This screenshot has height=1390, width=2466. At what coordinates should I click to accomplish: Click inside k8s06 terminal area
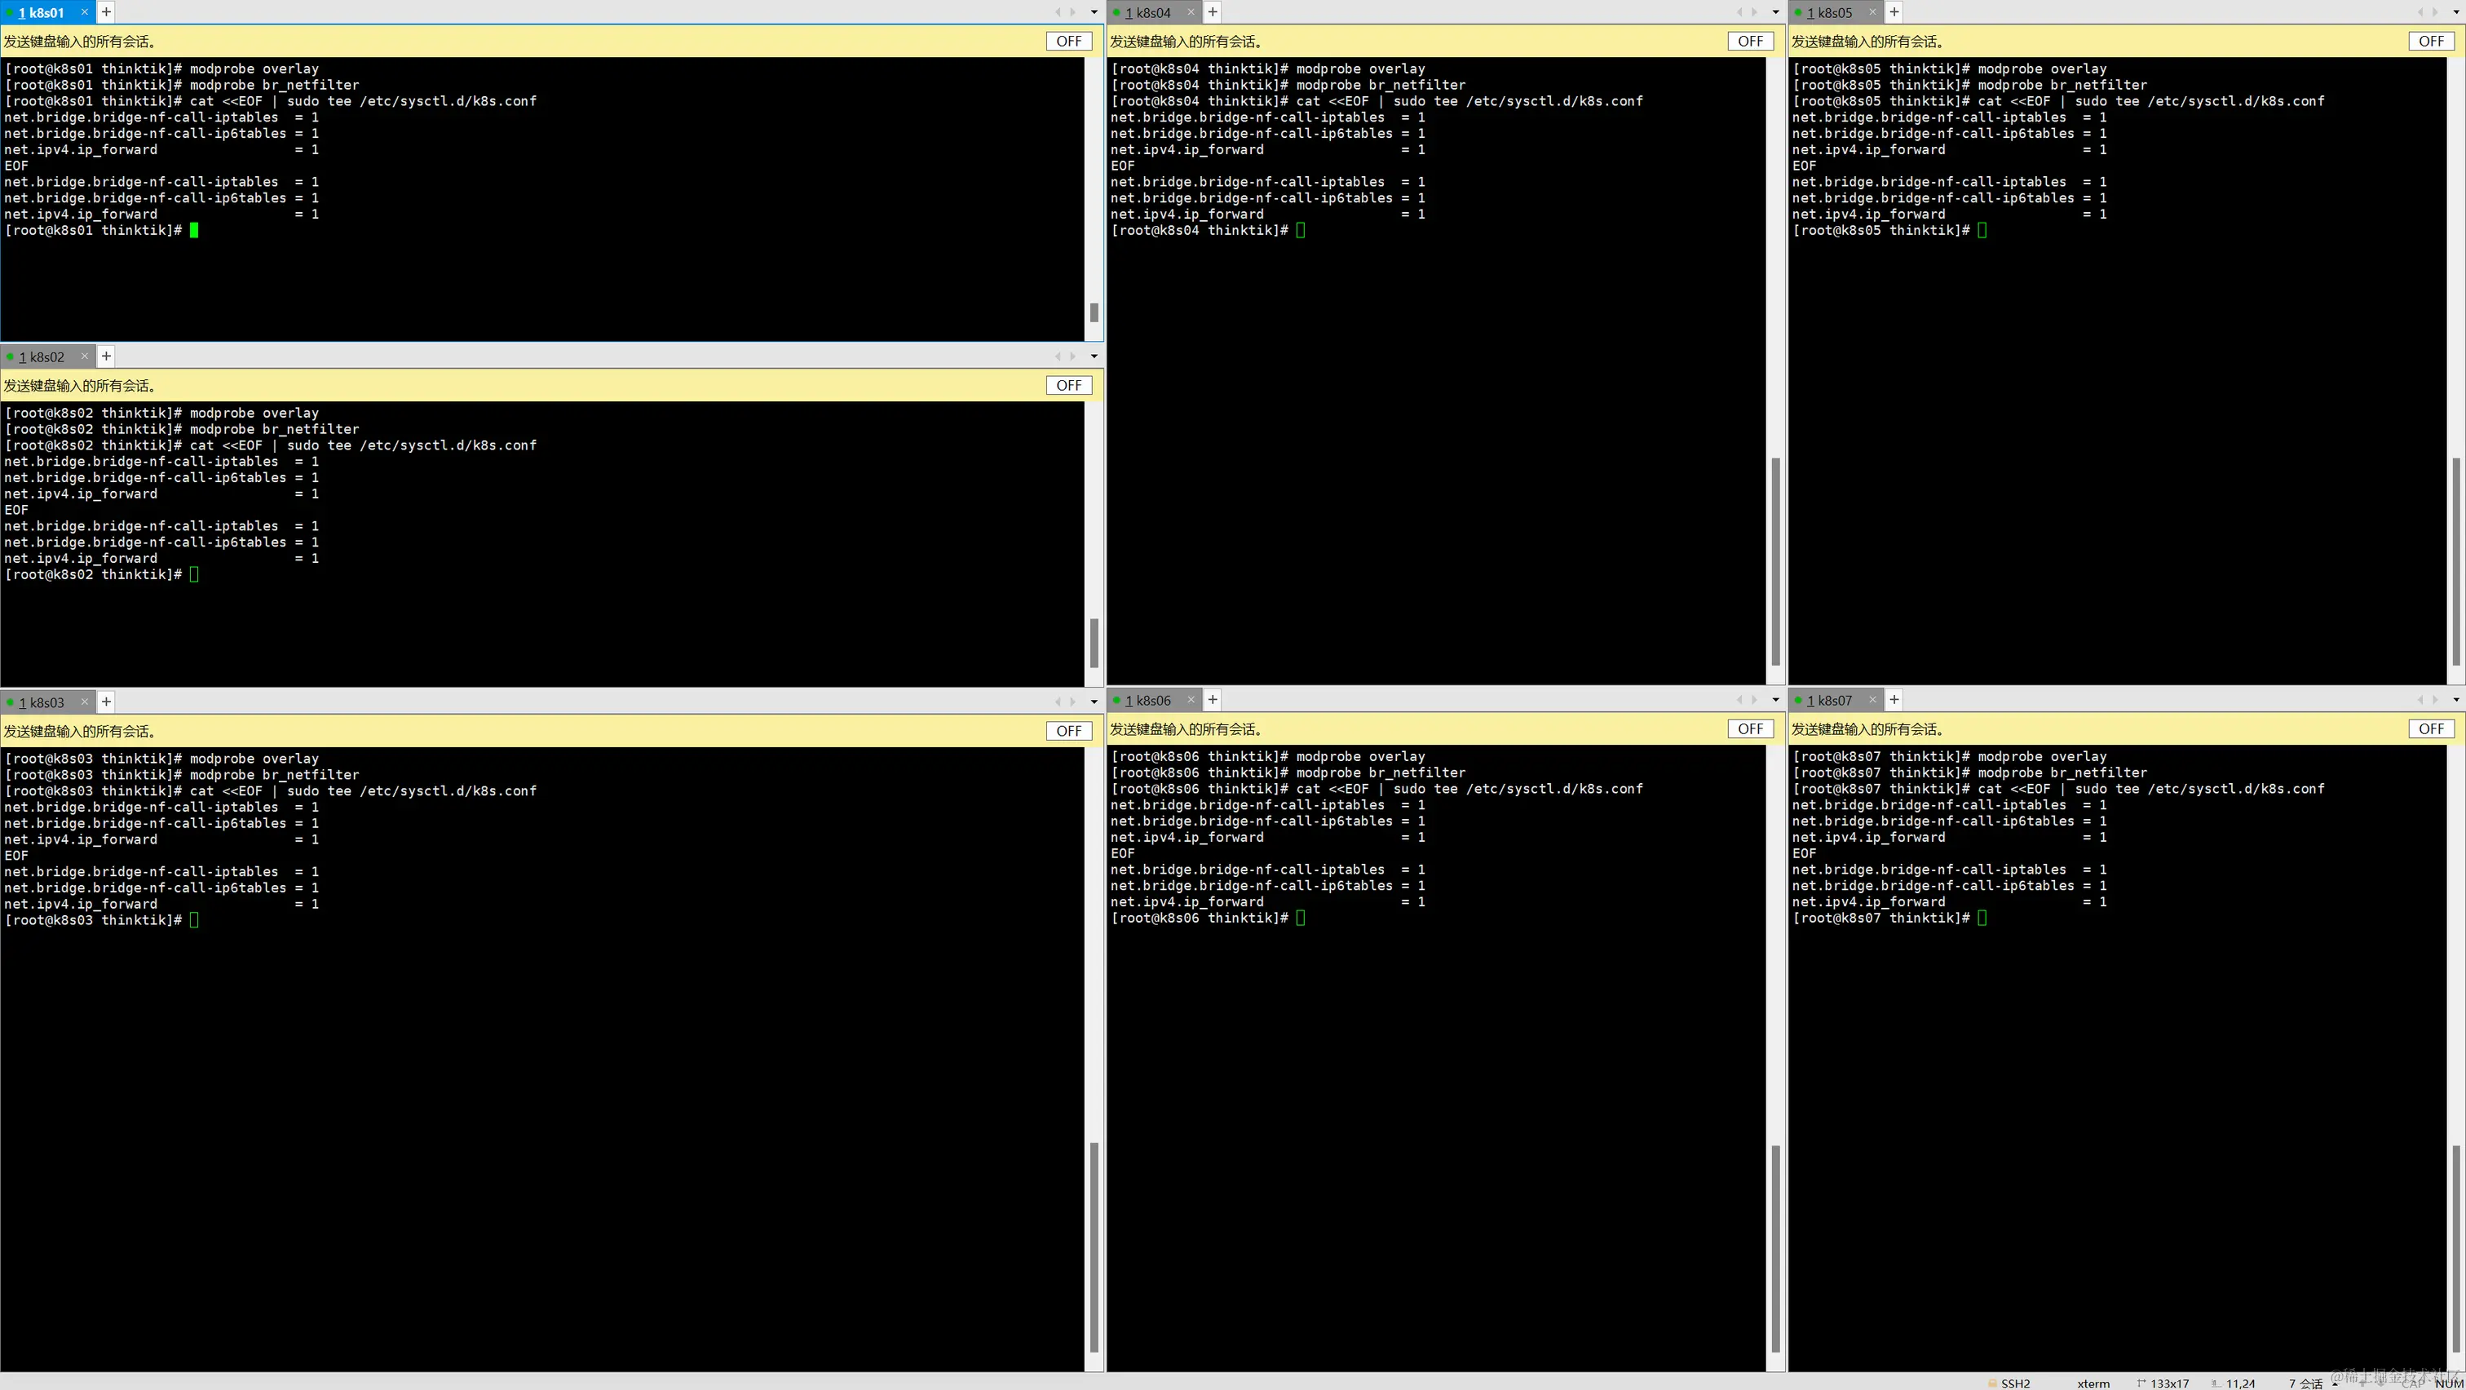click(1436, 1101)
